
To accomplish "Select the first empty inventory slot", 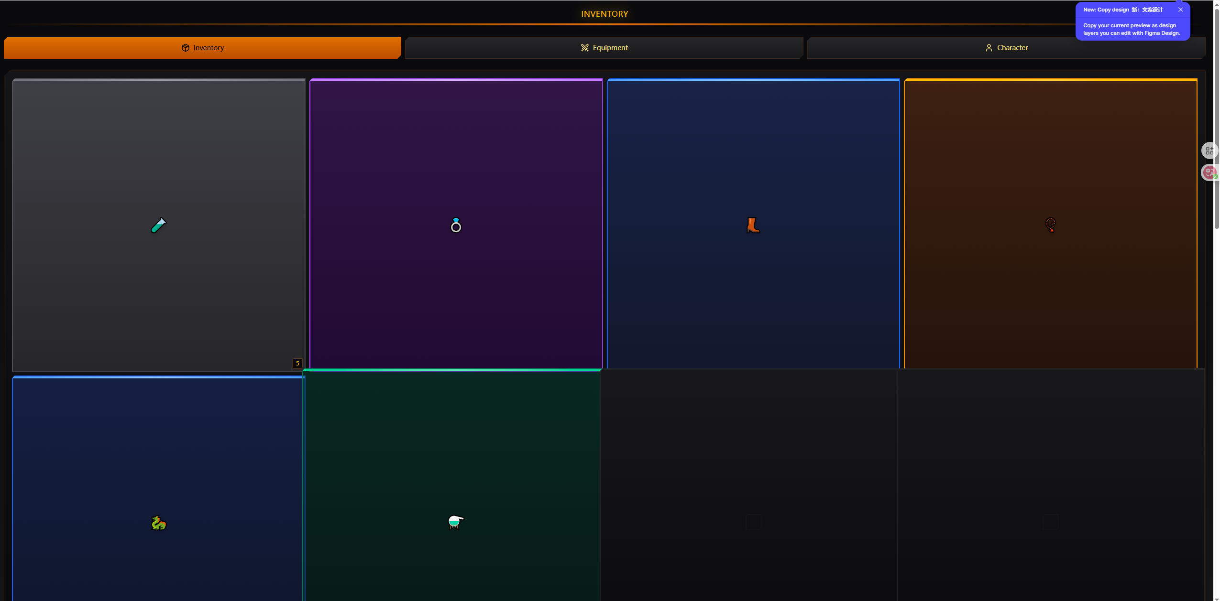I will [753, 522].
